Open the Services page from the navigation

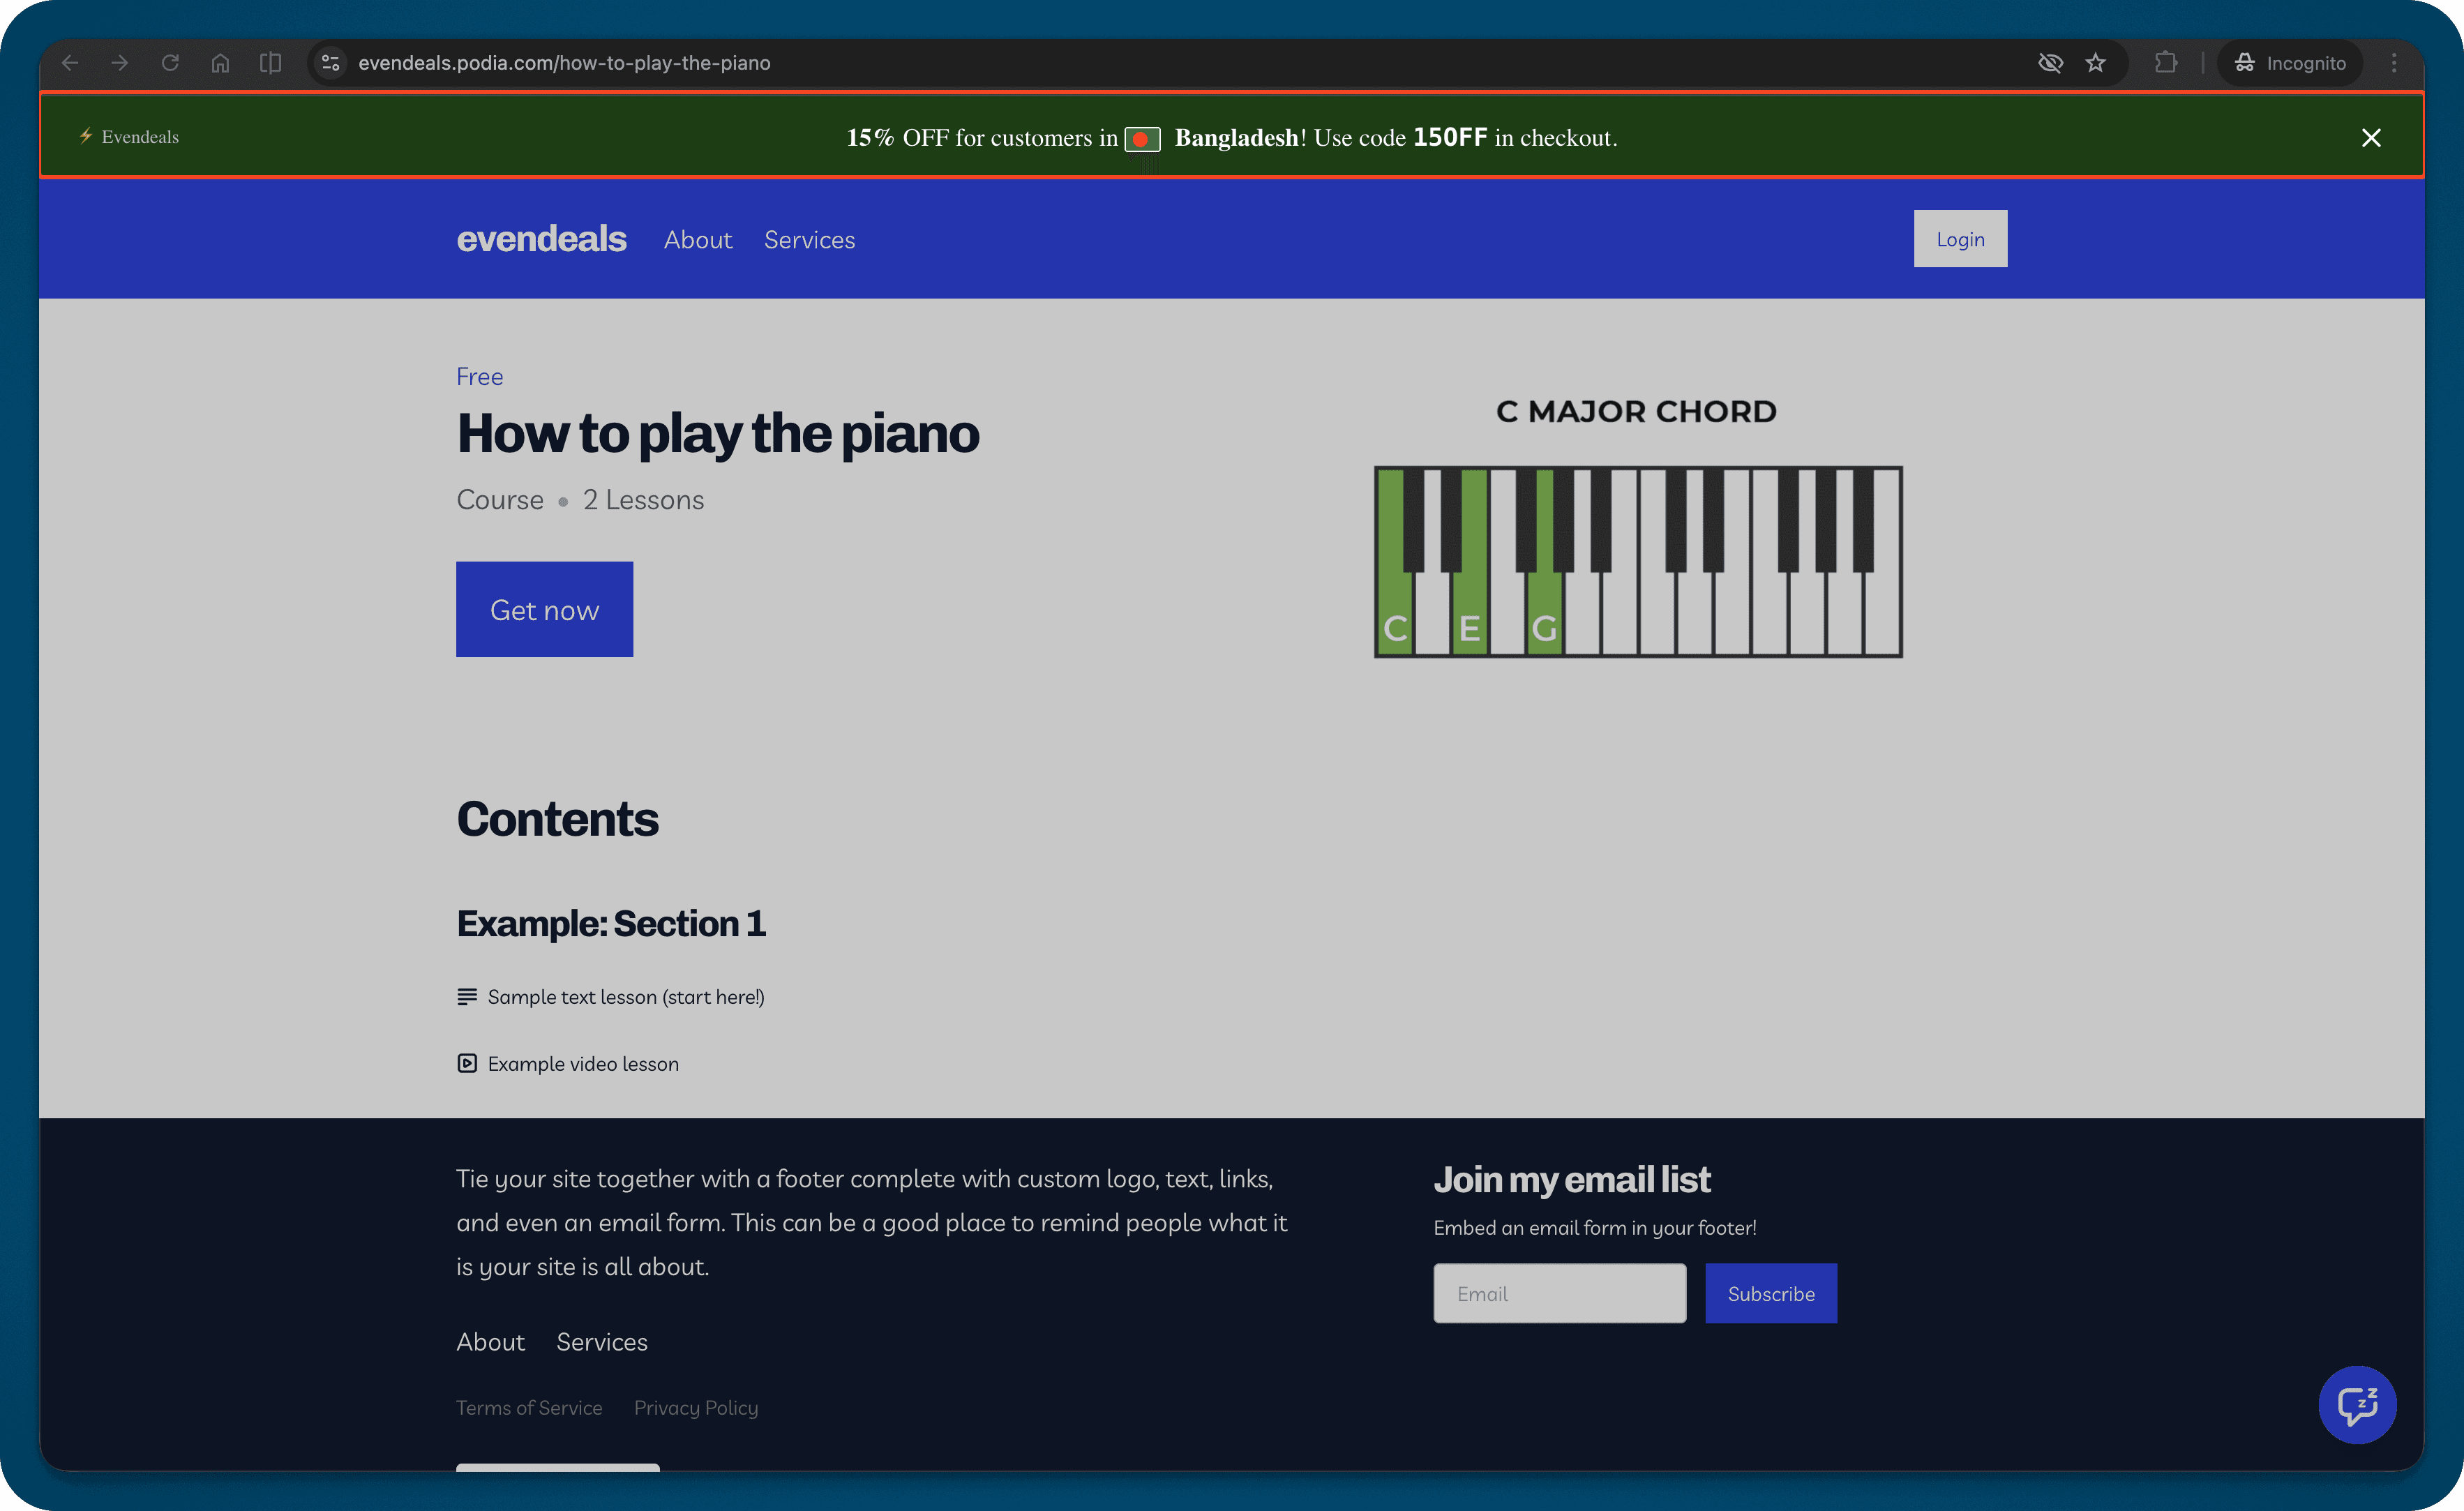point(809,239)
